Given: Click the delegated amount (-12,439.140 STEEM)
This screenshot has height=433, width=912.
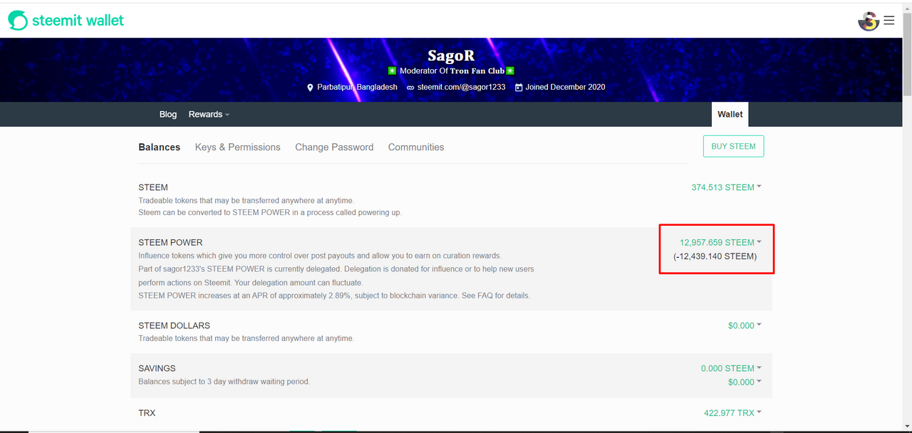Looking at the screenshot, I should [715, 256].
